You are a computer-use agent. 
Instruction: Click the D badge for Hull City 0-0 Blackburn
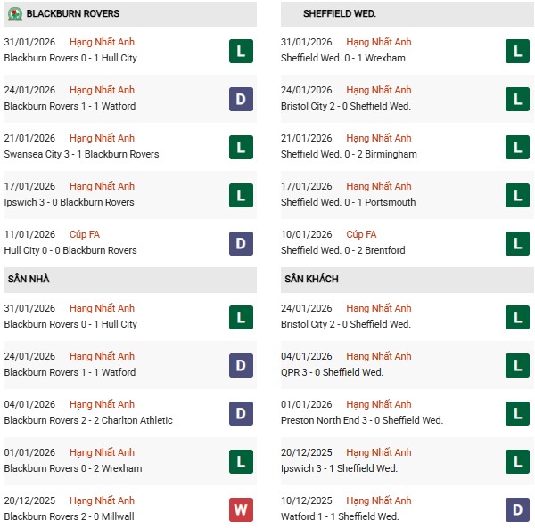click(241, 243)
